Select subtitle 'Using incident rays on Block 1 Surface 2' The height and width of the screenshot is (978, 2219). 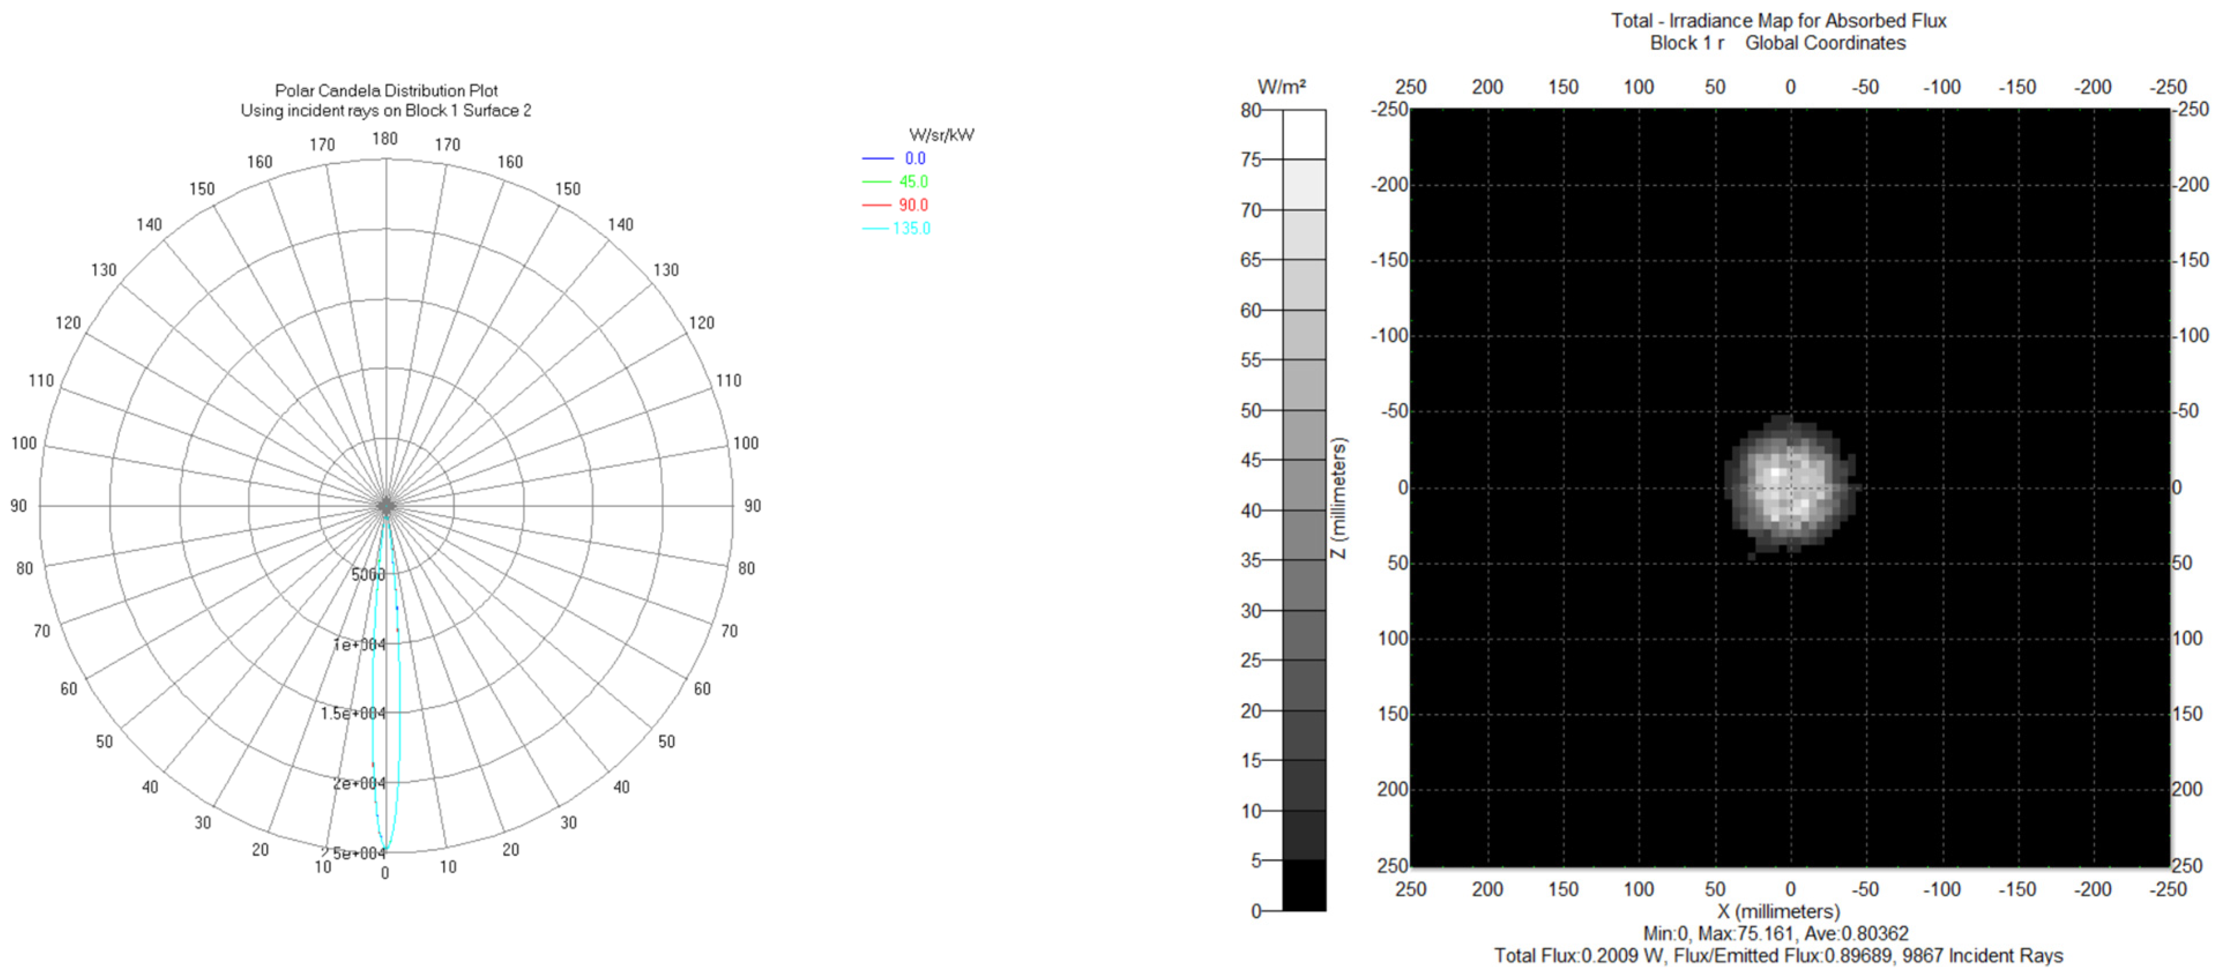386,110
